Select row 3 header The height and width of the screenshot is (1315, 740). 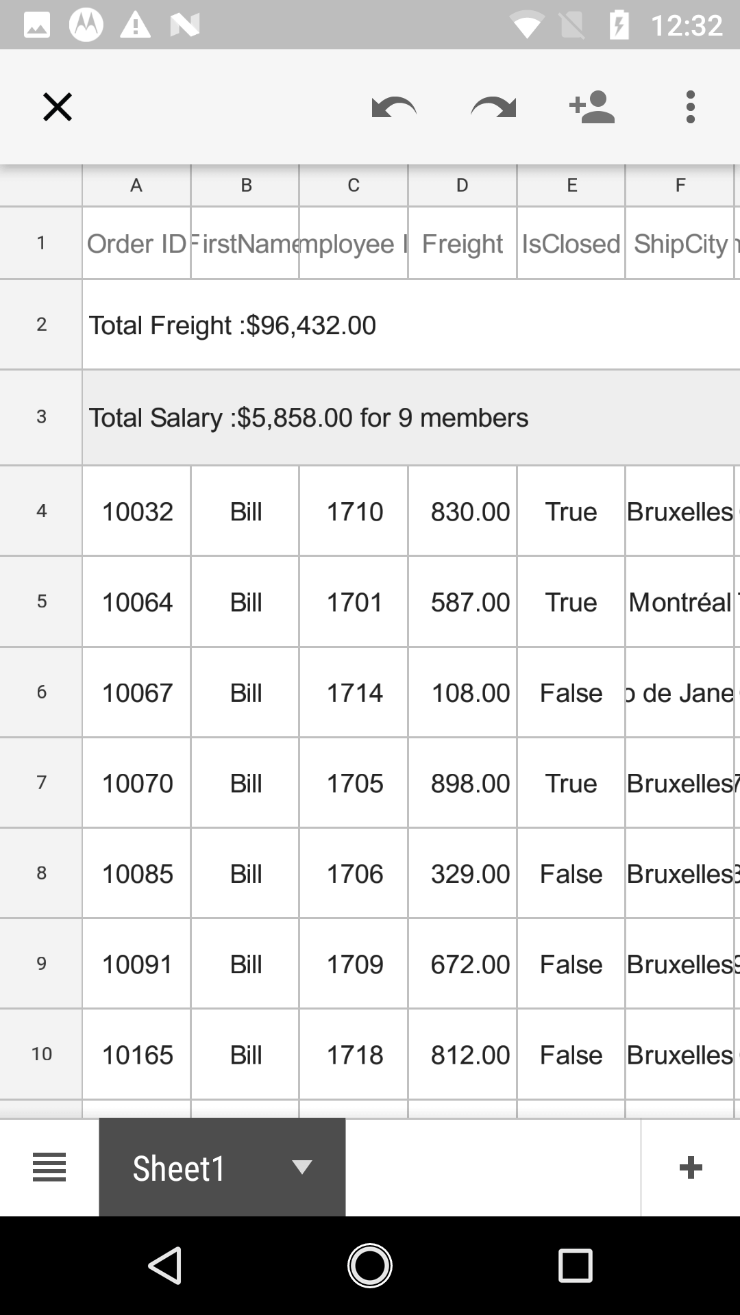(x=41, y=417)
